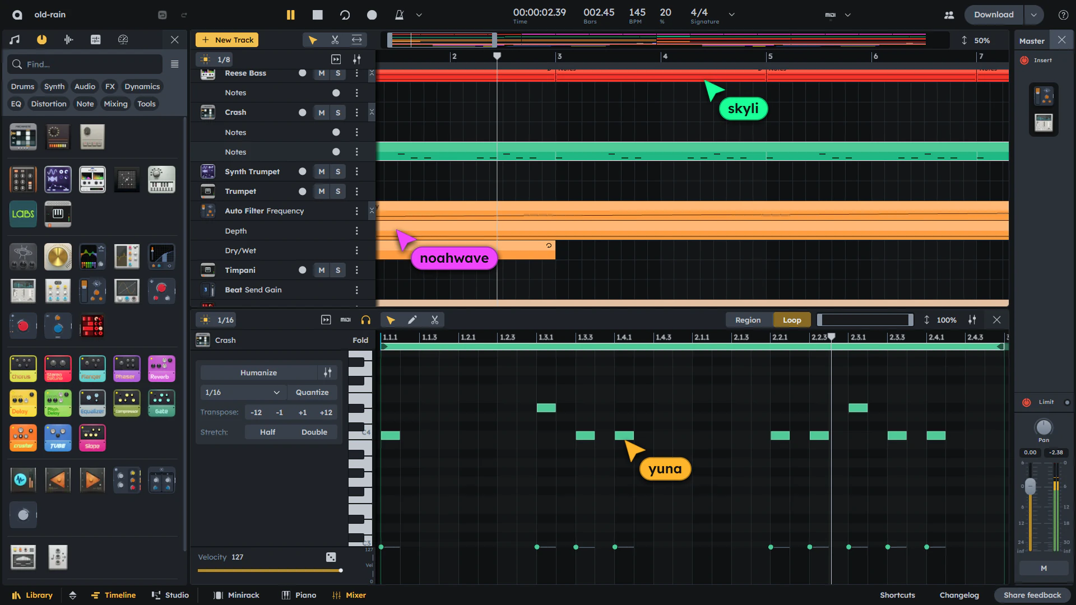Click the metronome icon in the transport bar
This screenshot has width=1076, height=605.
point(399,15)
